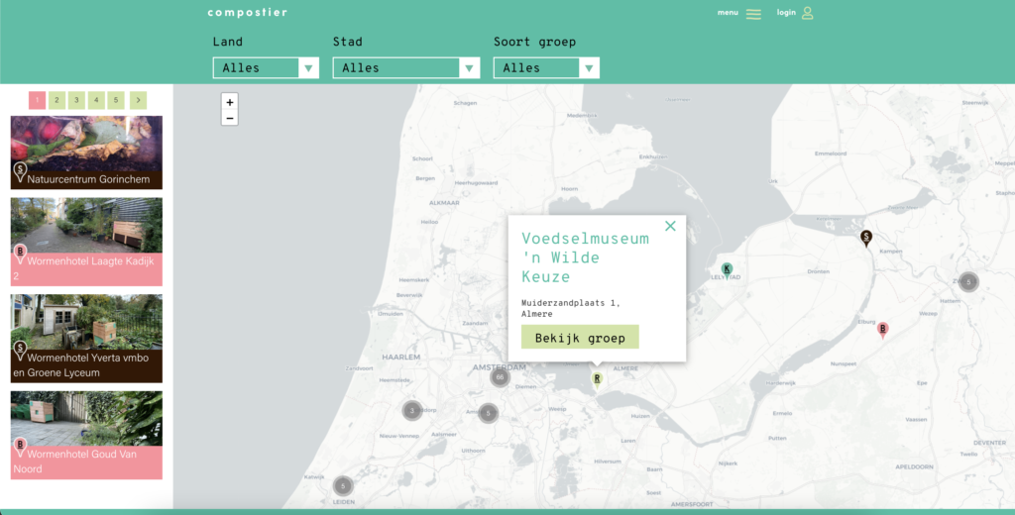Expand the Land dropdown
This screenshot has height=515, width=1015.
[266, 68]
